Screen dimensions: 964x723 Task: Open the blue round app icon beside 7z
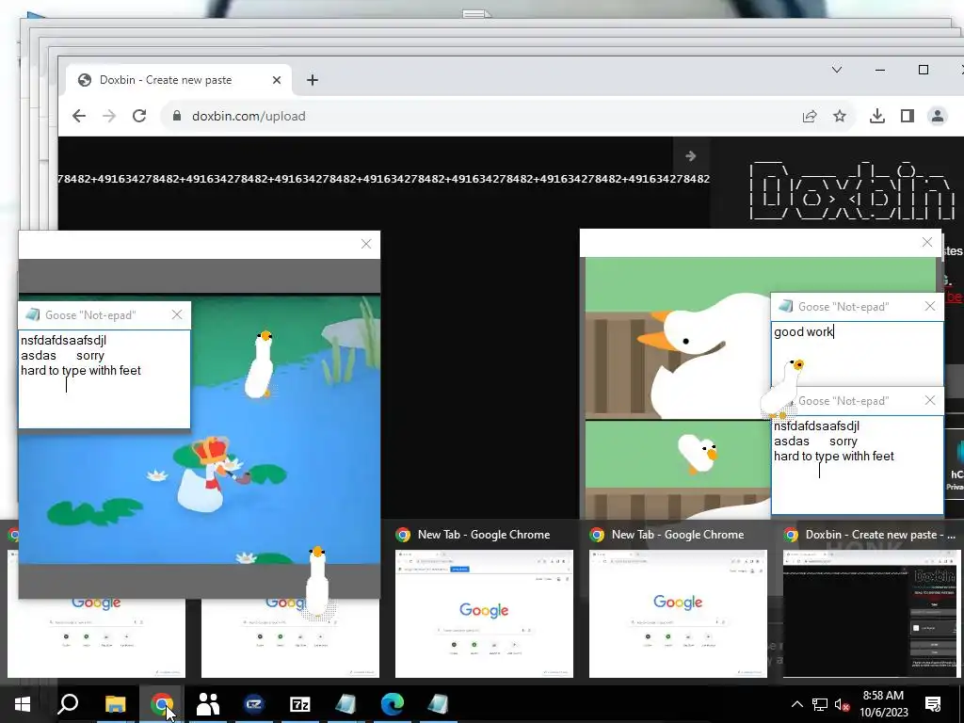pyautogui.click(x=254, y=704)
